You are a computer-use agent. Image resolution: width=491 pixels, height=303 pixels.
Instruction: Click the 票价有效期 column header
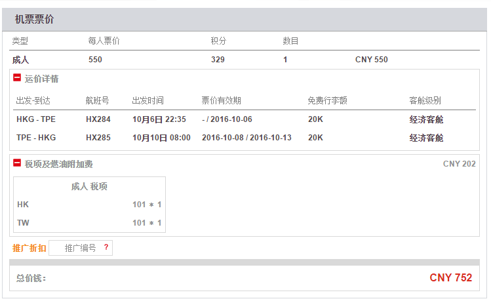coord(222,100)
